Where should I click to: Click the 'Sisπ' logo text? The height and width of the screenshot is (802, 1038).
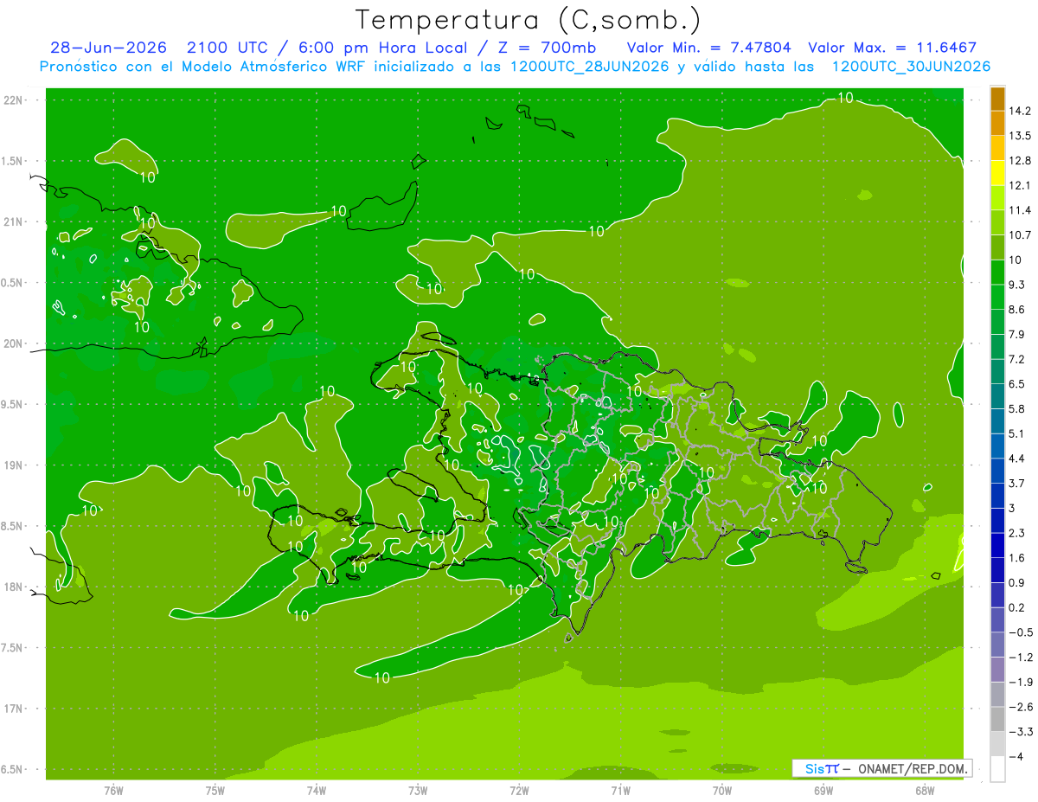pos(822,768)
